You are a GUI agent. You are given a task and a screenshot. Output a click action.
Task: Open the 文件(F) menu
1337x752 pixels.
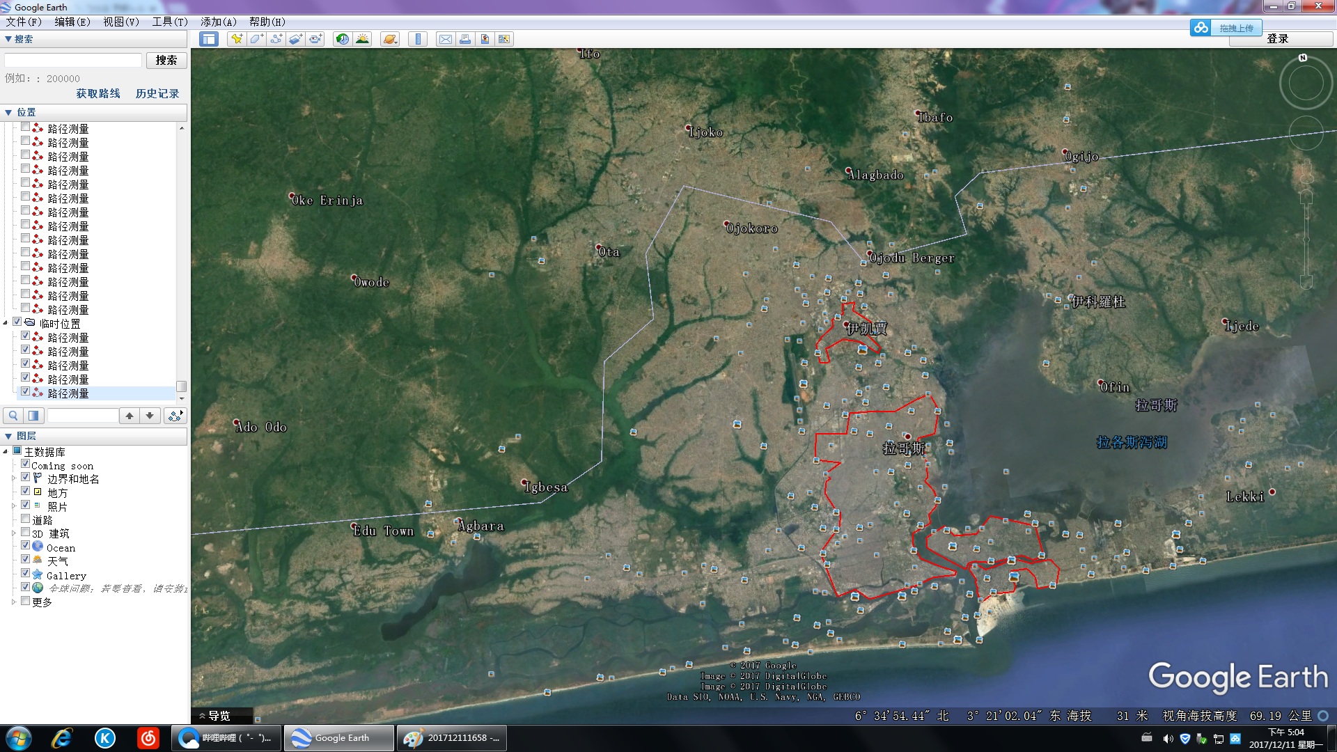pos(24,22)
